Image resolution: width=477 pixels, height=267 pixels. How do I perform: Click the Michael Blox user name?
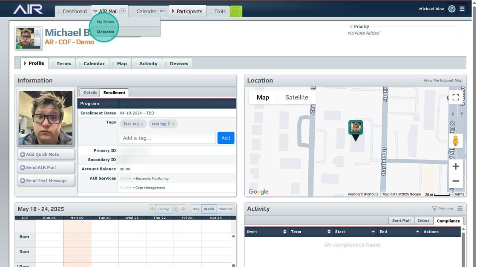click(x=431, y=9)
